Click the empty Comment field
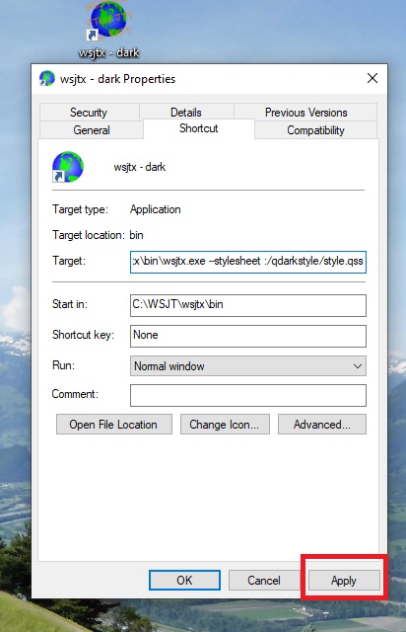Viewport: 406px width, 632px height. click(248, 395)
